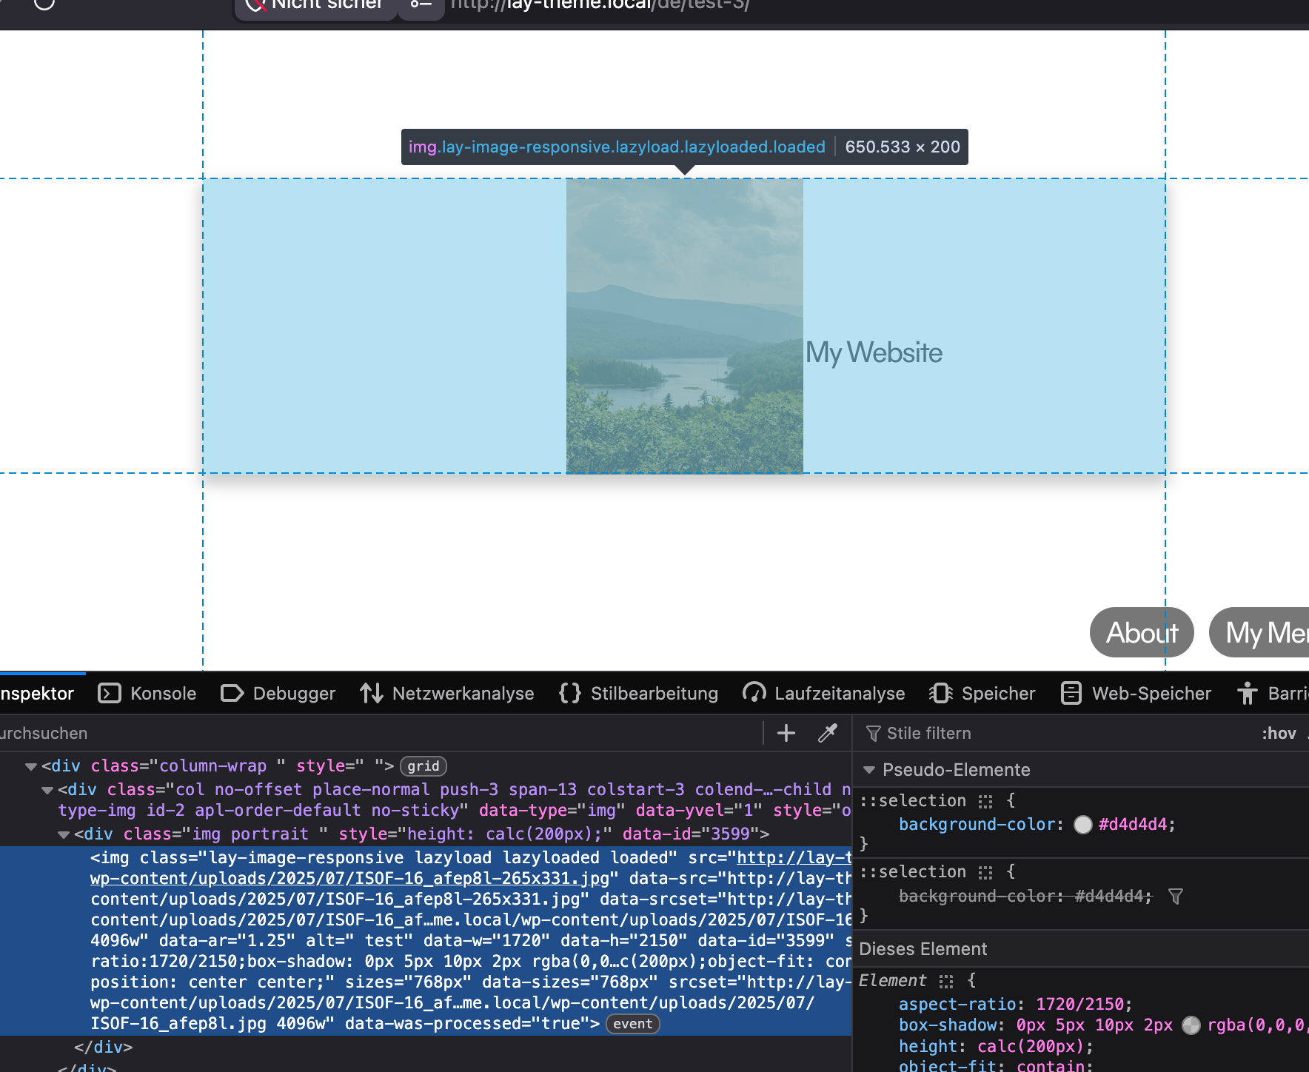This screenshot has height=1072, width=1309.
Task: Toggle selector highlighter beside the Element rule
Action: point(946,981)
